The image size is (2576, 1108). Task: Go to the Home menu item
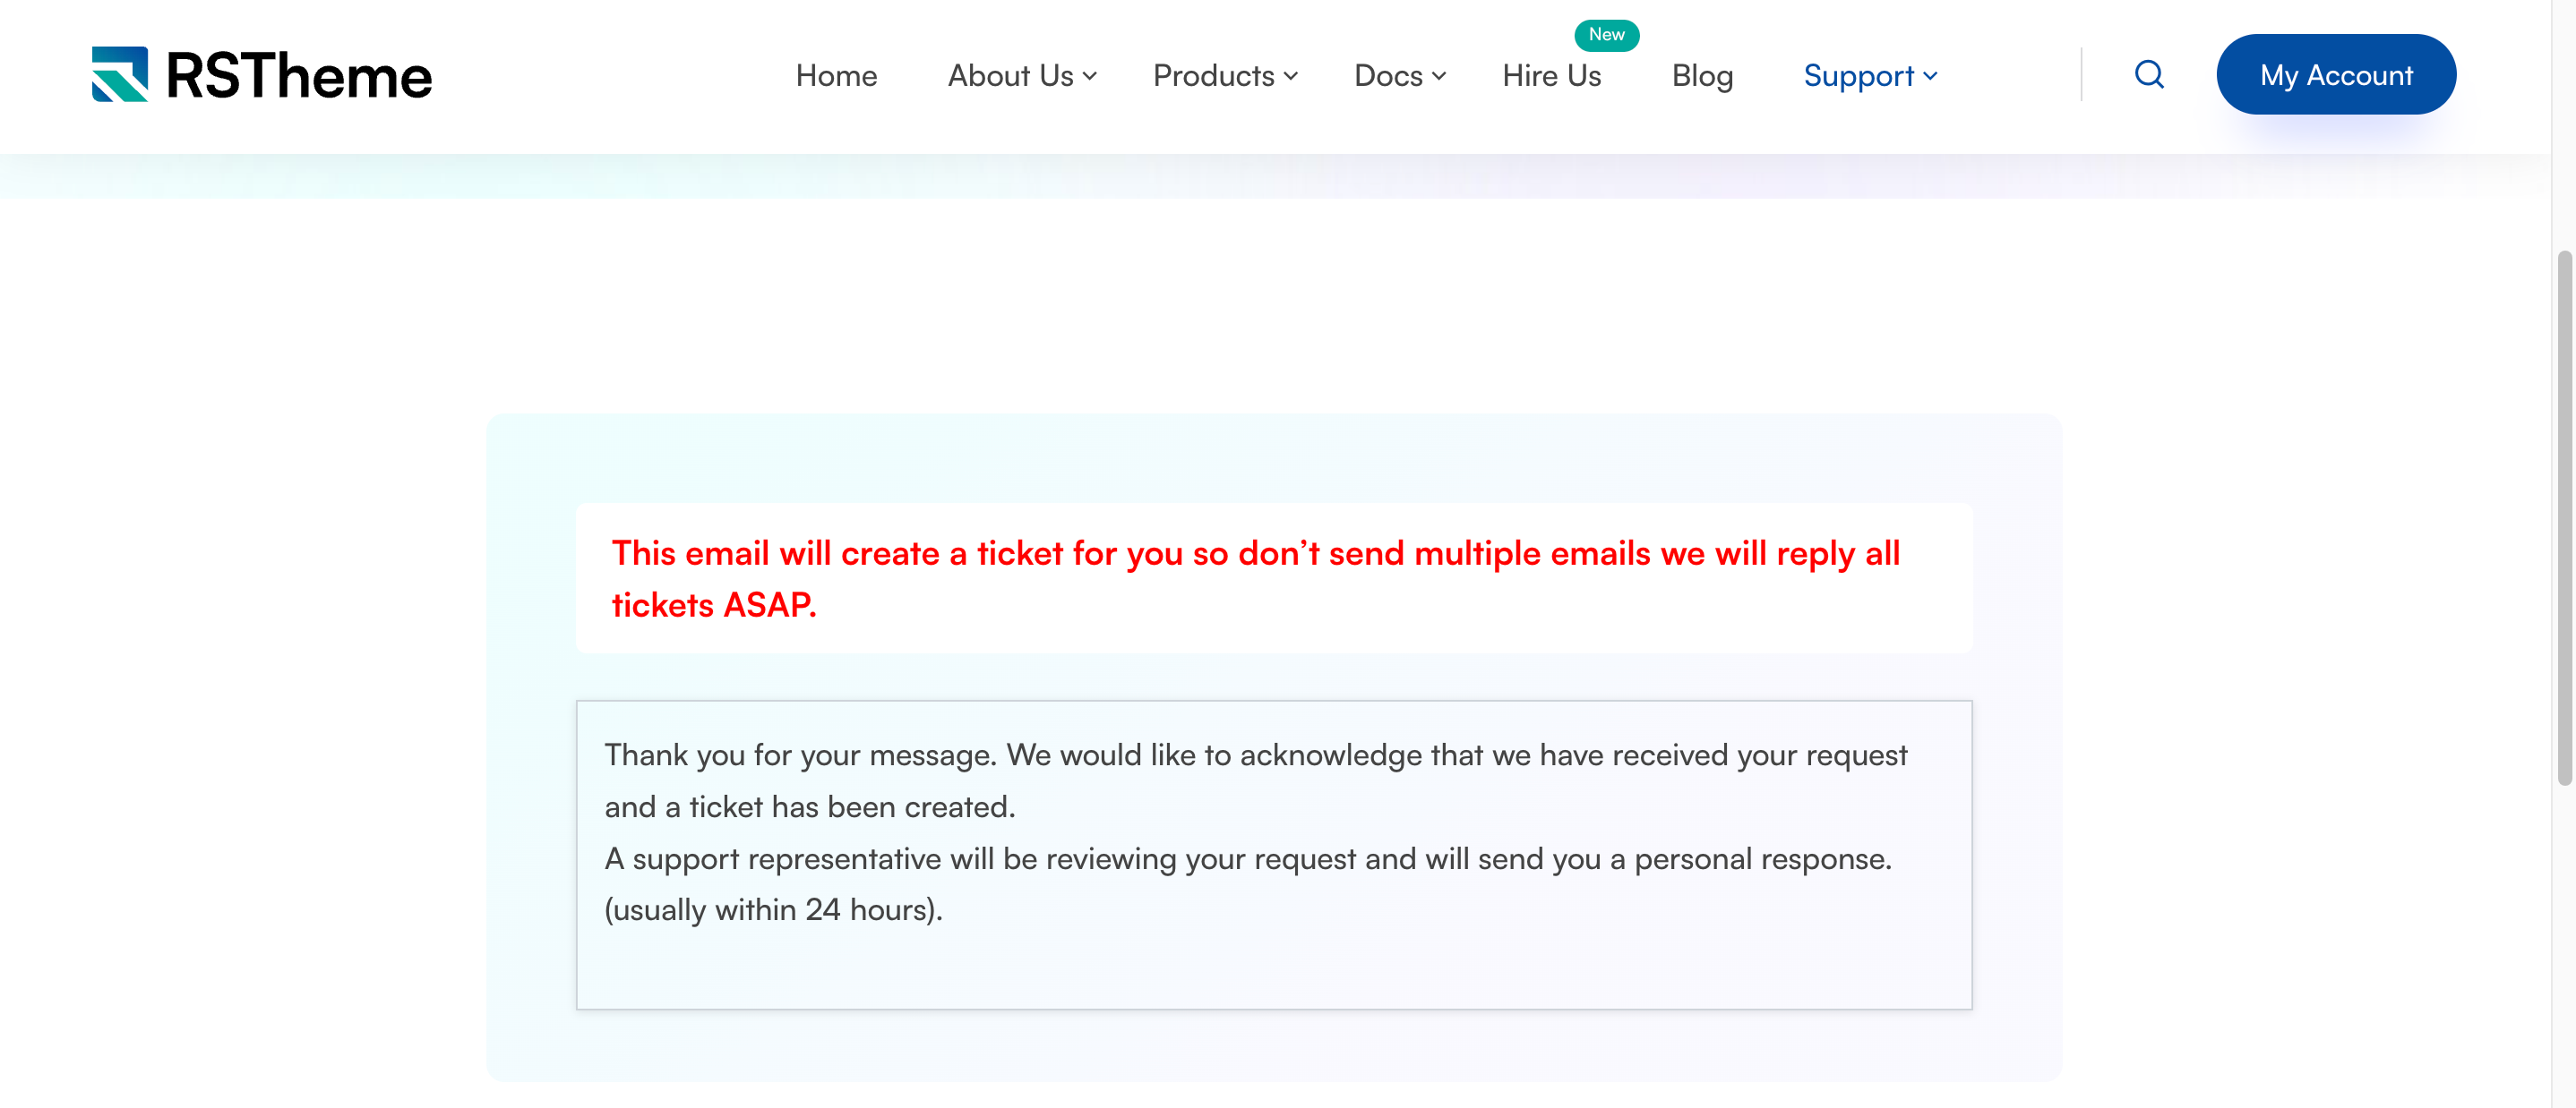(836, 76)
